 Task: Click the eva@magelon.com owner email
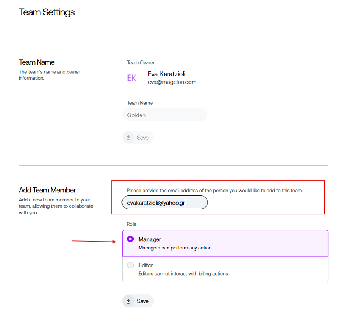click(x=172, y=82)
